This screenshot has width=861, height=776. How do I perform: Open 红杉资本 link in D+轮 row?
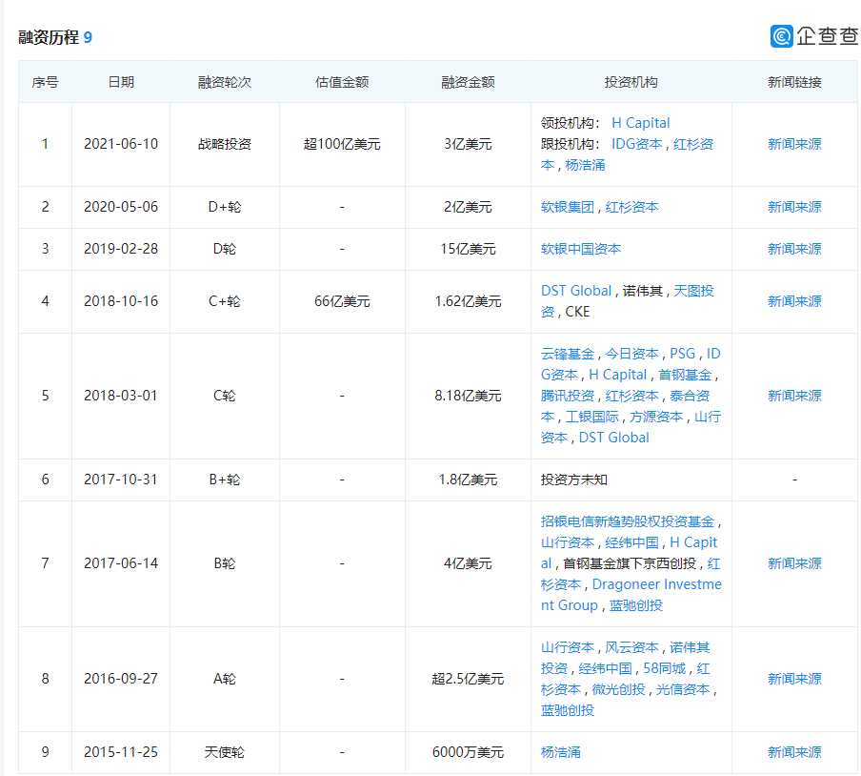[631, 207]
